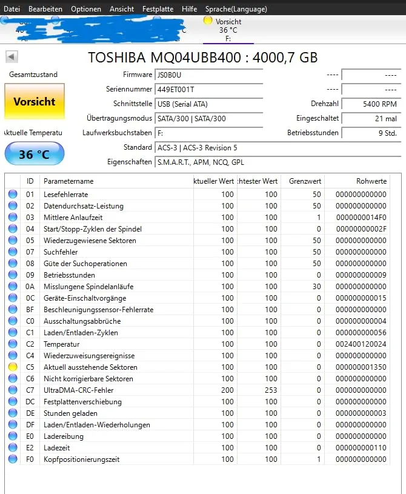Click the Firmware field JS0B0U
Screen dimensions: 406x494
coord(209,75)
